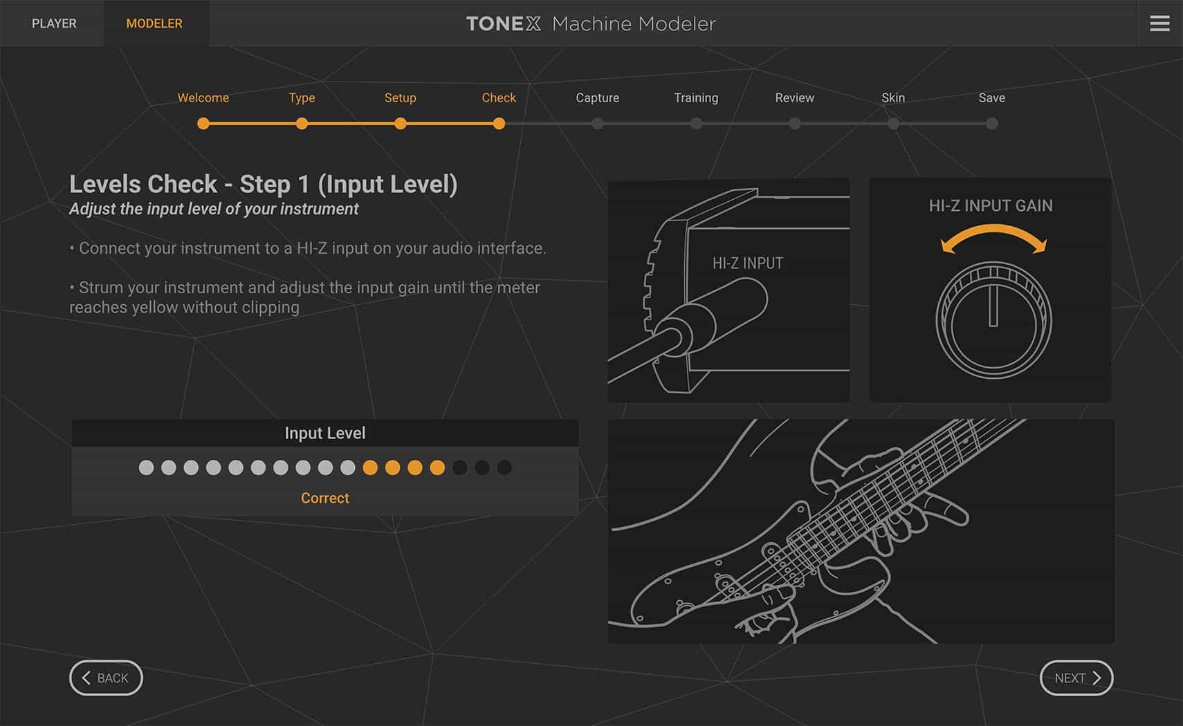Open the Skin step from the wizard
The width and height of the screenshot is (1183, 726).
pyautogui.click(x=893, y=124)
